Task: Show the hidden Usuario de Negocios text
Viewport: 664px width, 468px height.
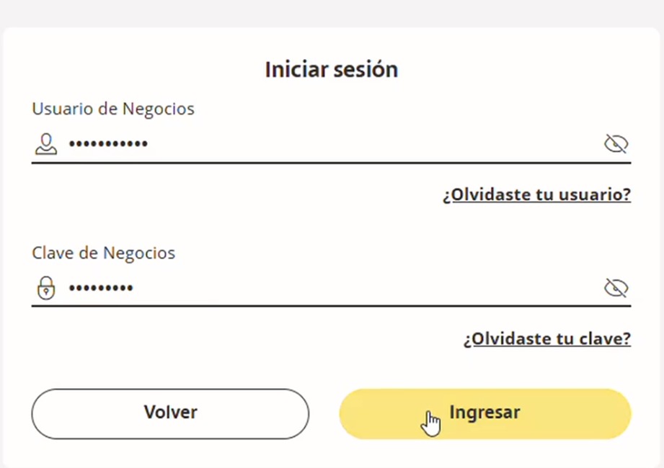Action: pyautogui.click(x=616, y=144)
